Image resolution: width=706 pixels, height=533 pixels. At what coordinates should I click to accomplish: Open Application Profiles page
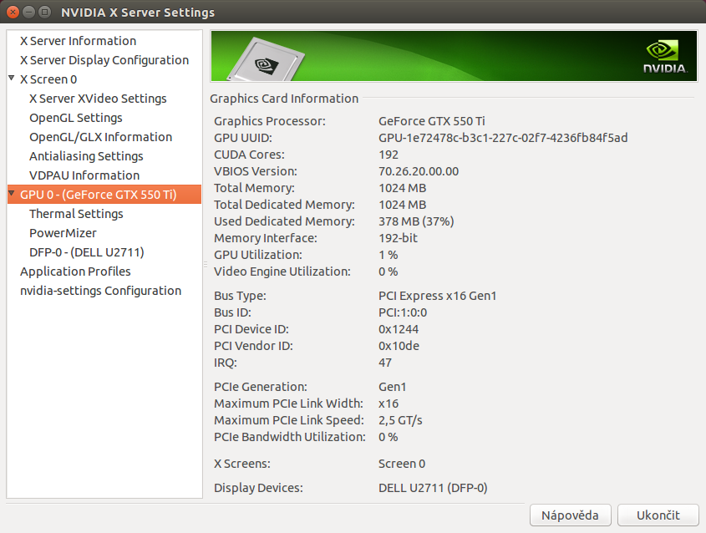coord(75,272)
